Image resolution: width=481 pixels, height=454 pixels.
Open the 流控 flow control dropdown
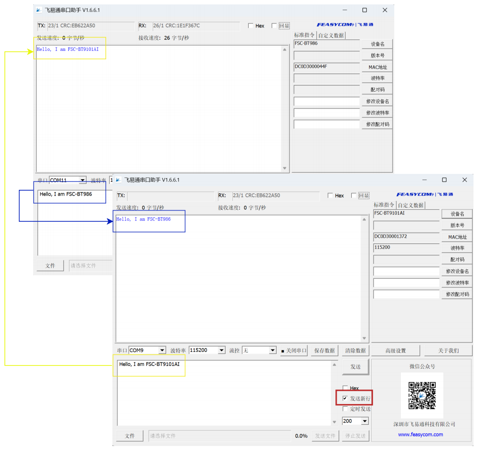pyautogui.click(x=273, y=350)
